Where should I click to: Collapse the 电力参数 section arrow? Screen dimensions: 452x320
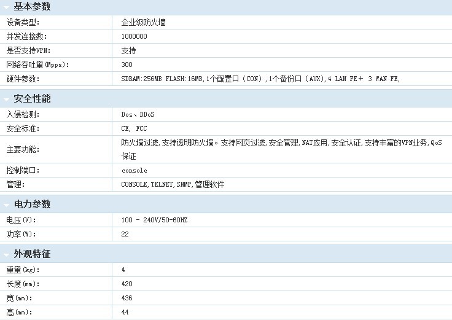tap(6, 205)
